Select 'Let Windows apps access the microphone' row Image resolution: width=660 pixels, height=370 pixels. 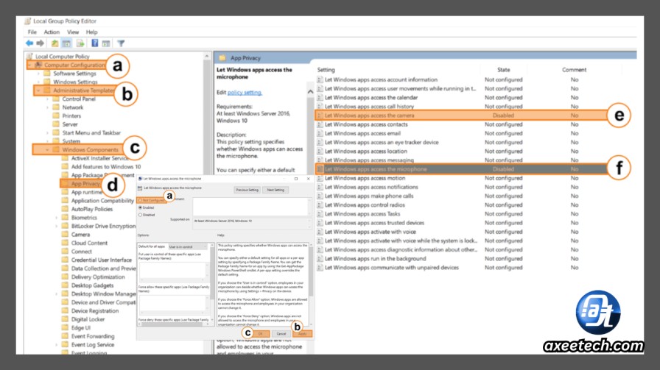coord(461,169)
